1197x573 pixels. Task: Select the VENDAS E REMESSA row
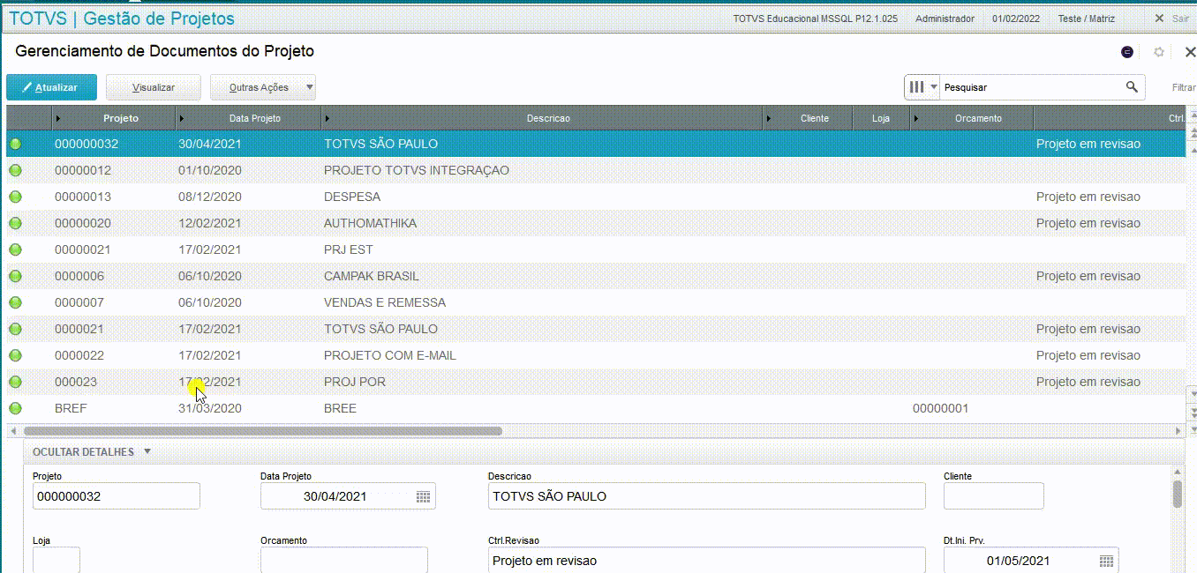[595, 302]
